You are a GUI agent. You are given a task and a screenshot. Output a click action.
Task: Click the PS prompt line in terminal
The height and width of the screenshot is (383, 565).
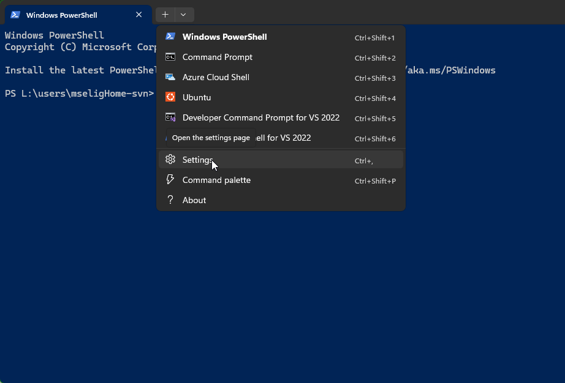click(79, 93)
